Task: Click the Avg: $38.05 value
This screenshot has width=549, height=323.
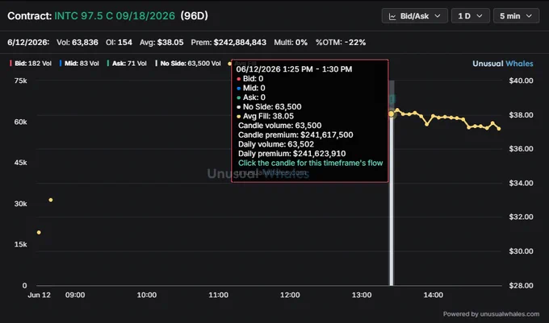Action: 161,42
